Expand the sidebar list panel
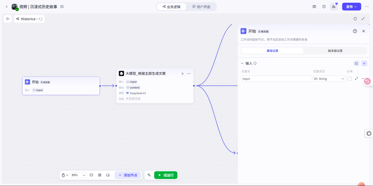 8,19
